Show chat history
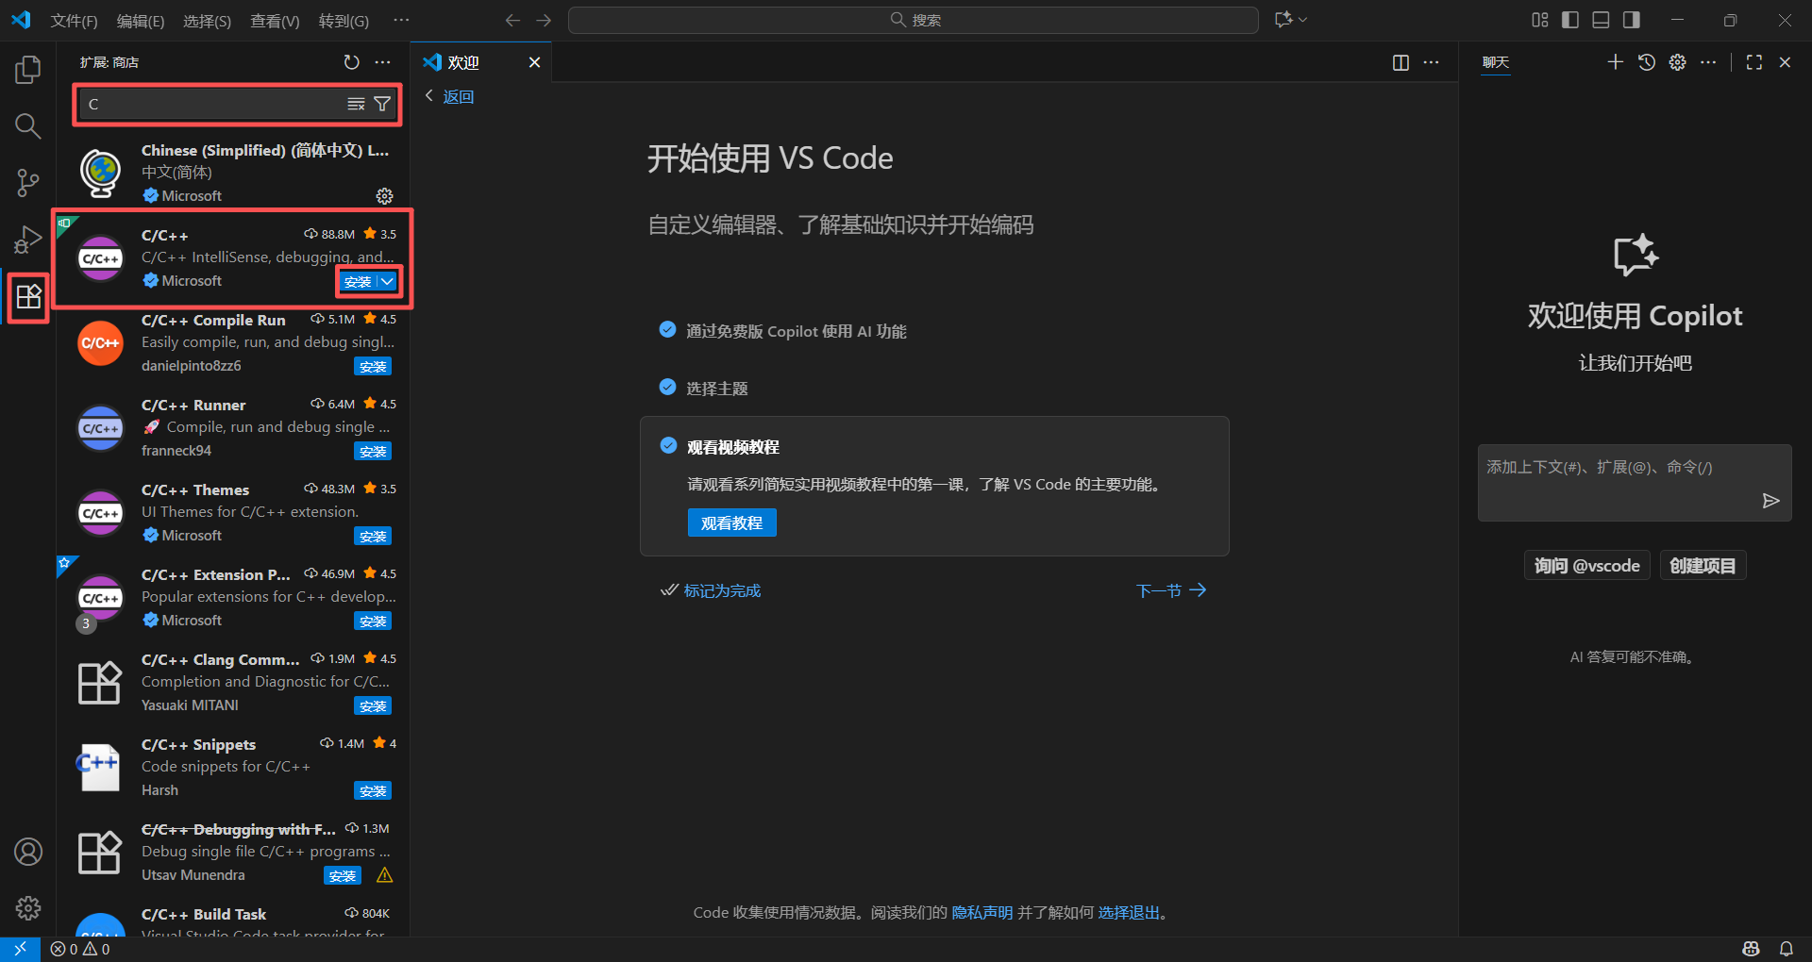This screenshot has width=1812, height=962. point(1647,62)
